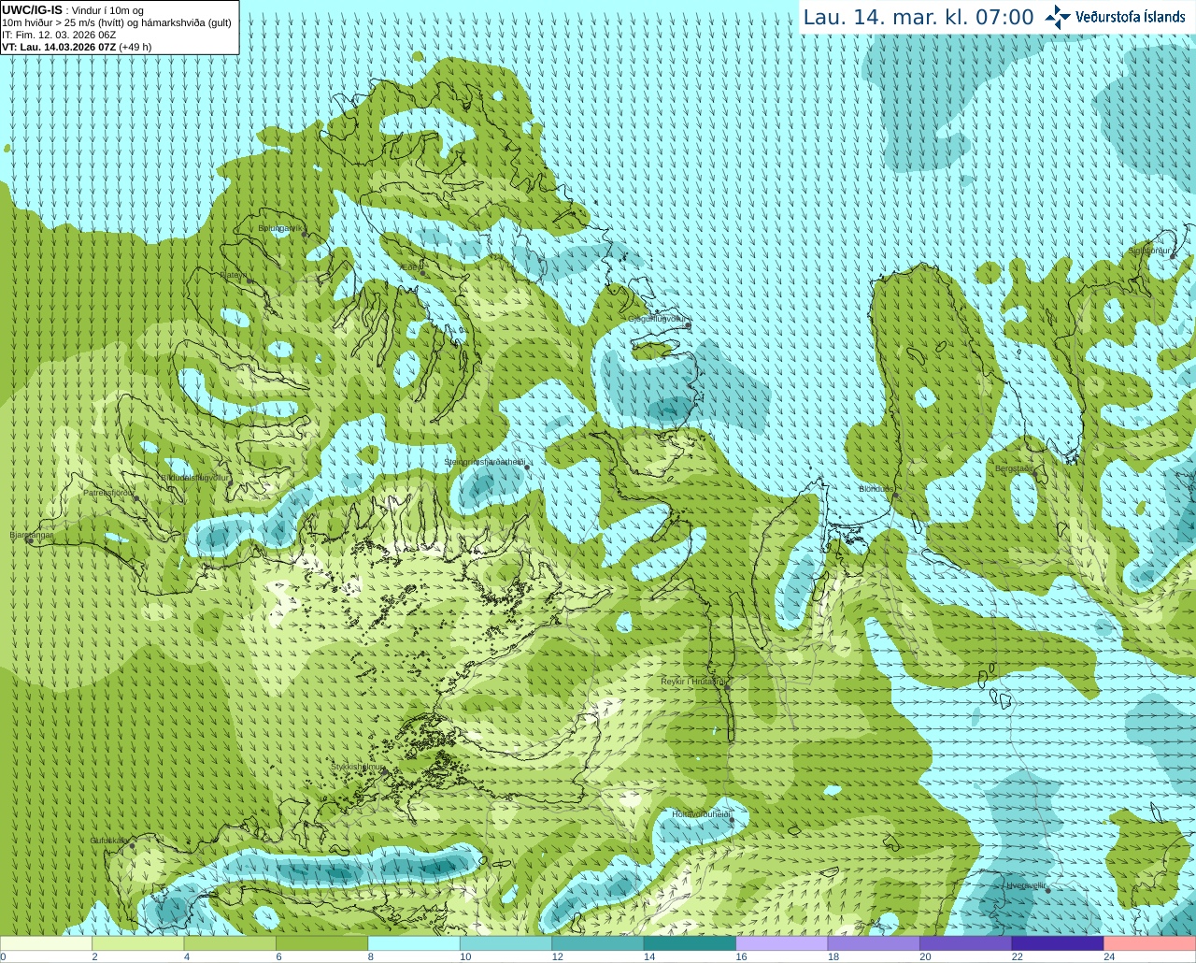Click the Reykir í Hrútafirði station label
Screen dimensions: 1196x963
click(693, 682)
